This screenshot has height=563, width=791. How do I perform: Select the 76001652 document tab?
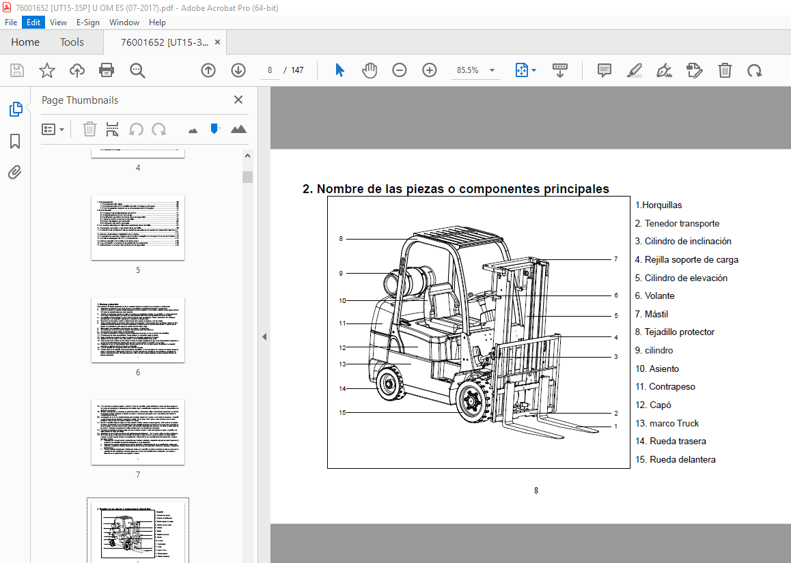pos(165,42)
